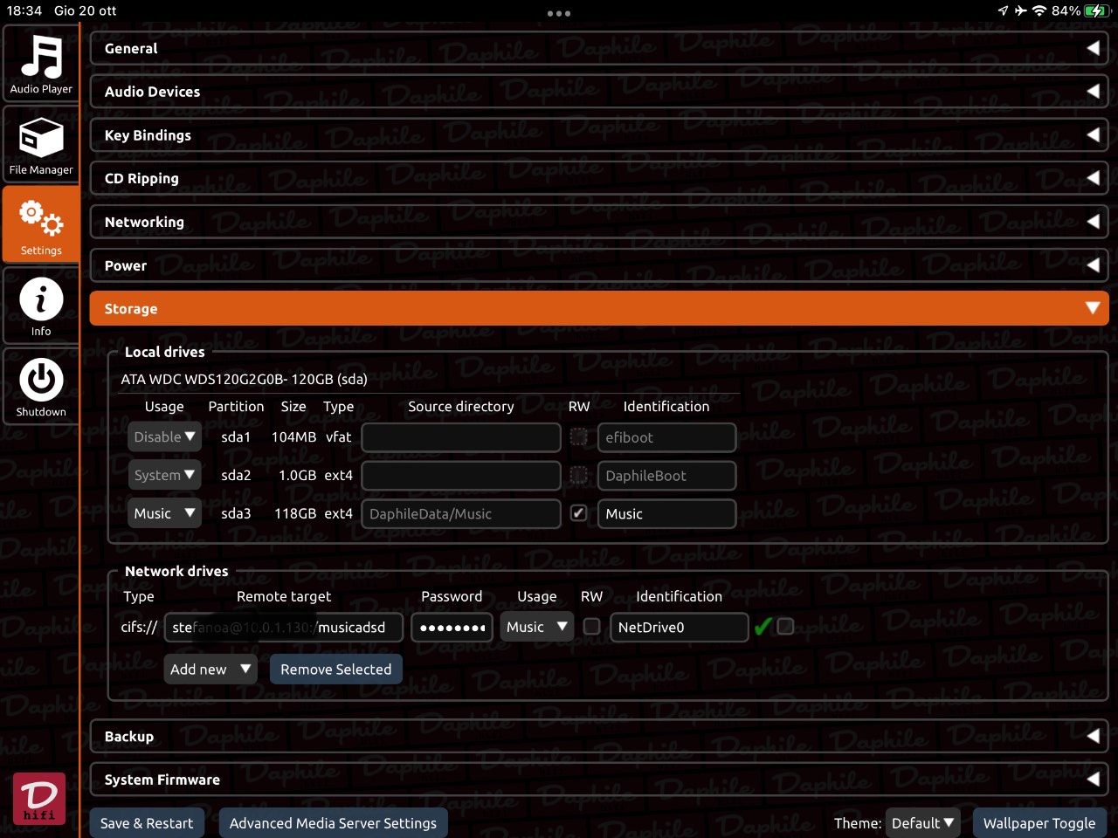Viewport: 1118px width, 838px height.
Task: Edit the DaphileData/Music source directory field
Action: click(461, 514)
